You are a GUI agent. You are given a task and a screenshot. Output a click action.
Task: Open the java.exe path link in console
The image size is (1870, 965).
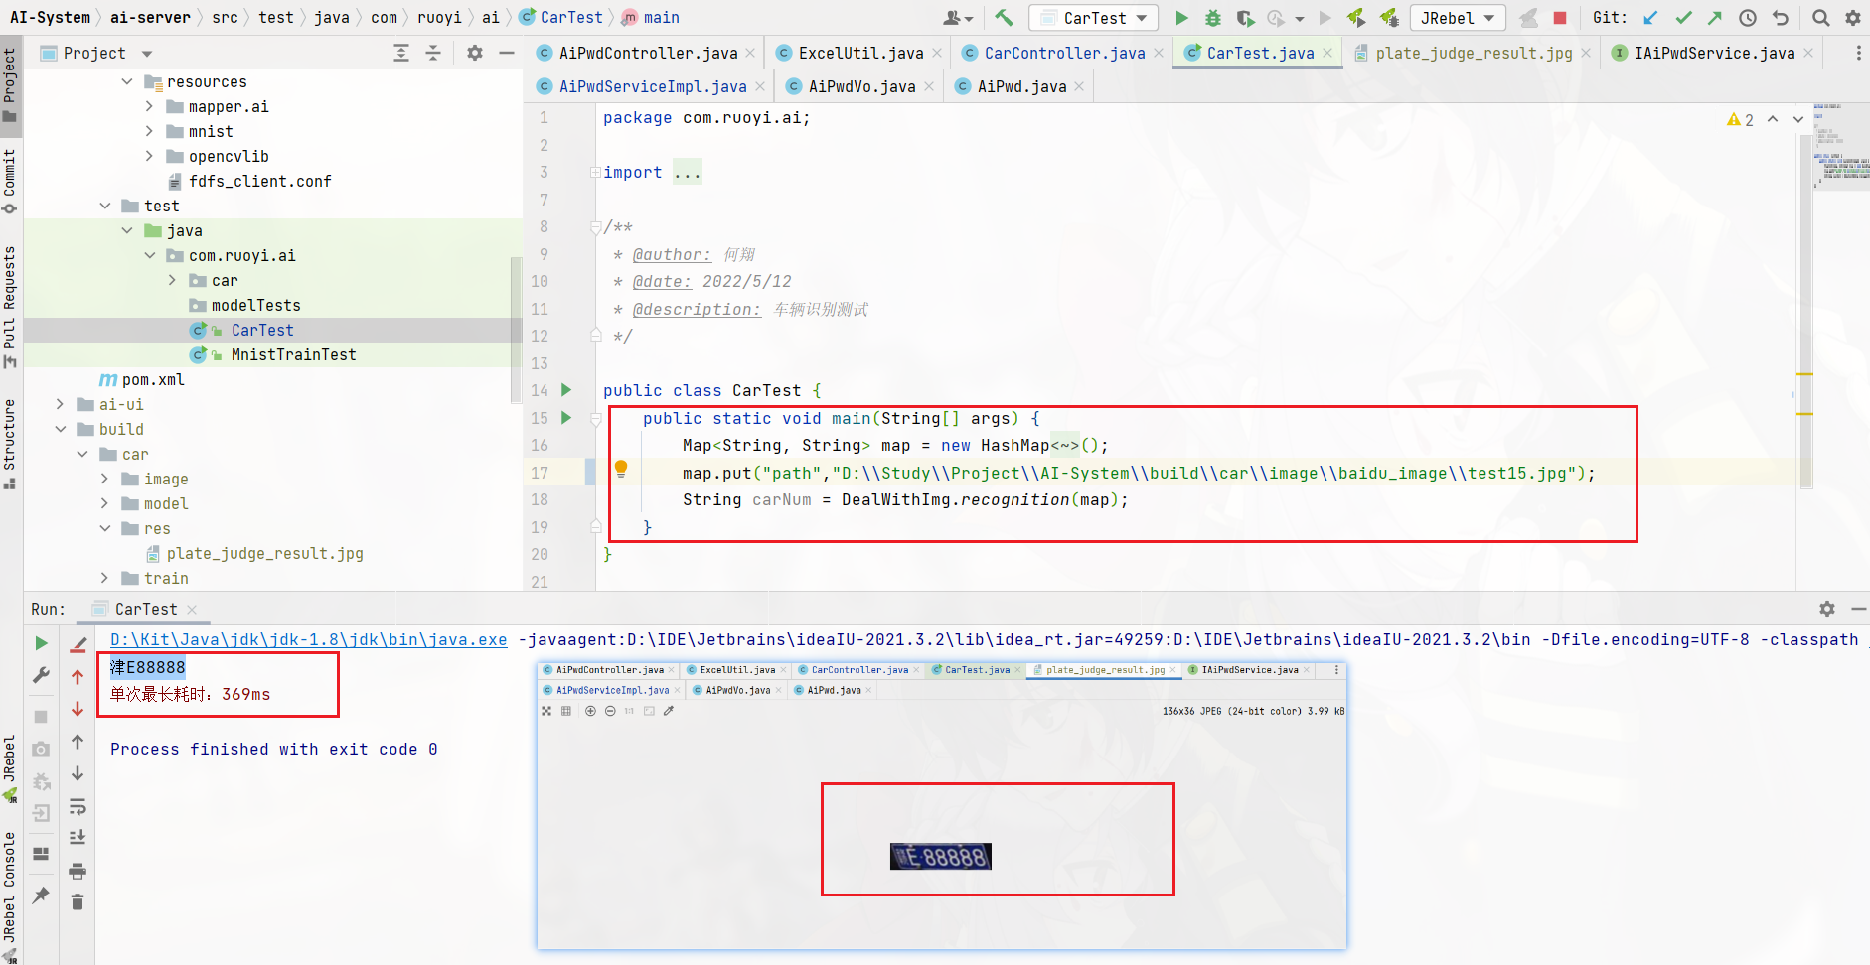pos(309,639)
